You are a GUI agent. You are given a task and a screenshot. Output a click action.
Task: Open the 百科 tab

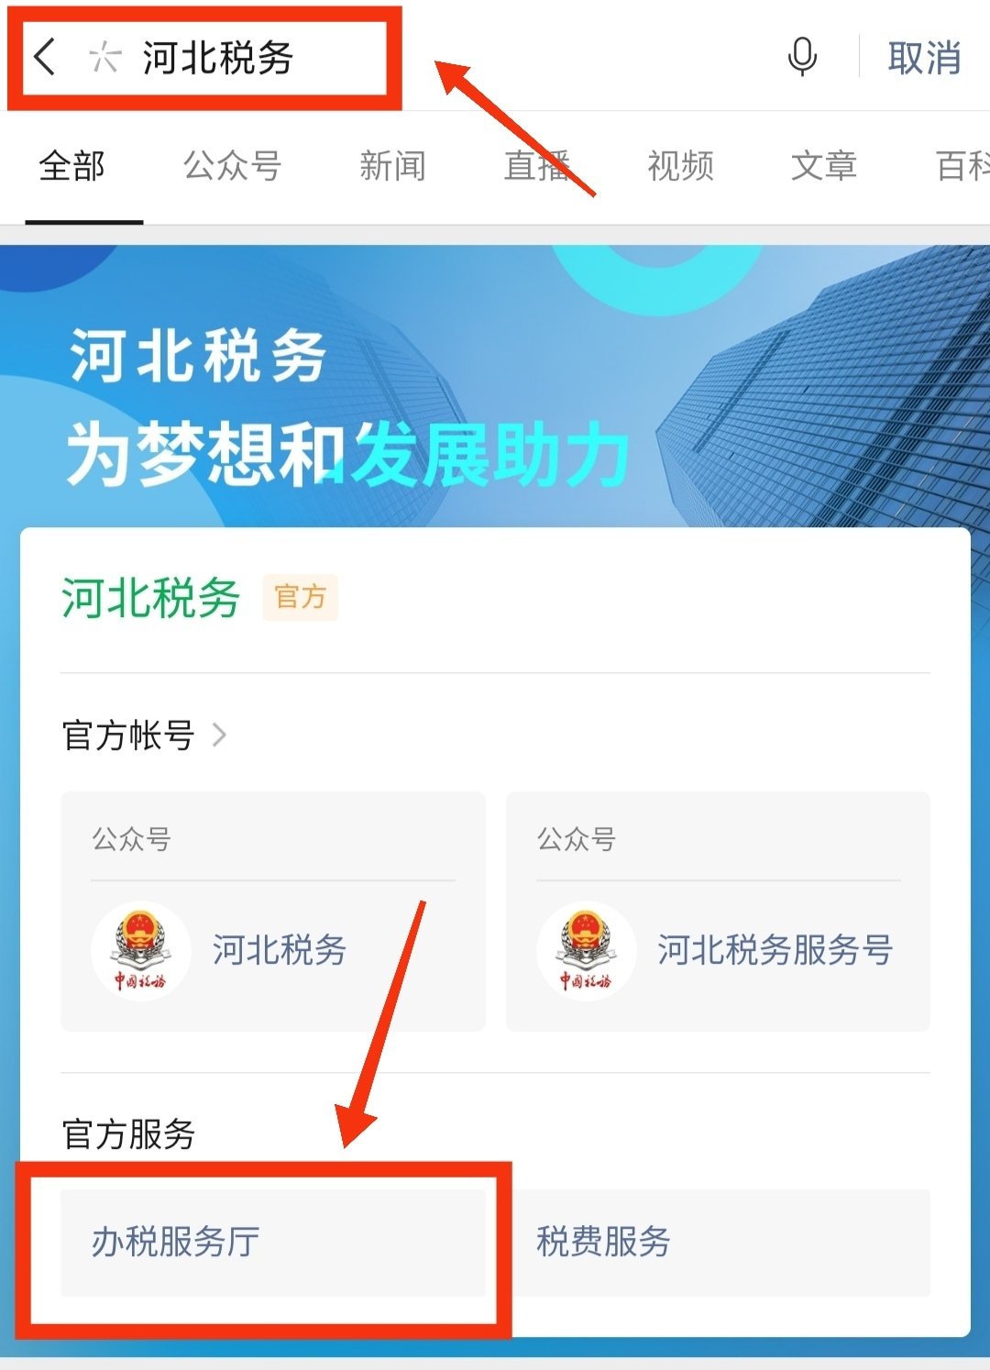(962, 166)
